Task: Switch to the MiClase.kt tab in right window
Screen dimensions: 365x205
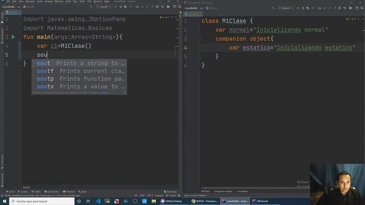Action: [x=193, y=14]
